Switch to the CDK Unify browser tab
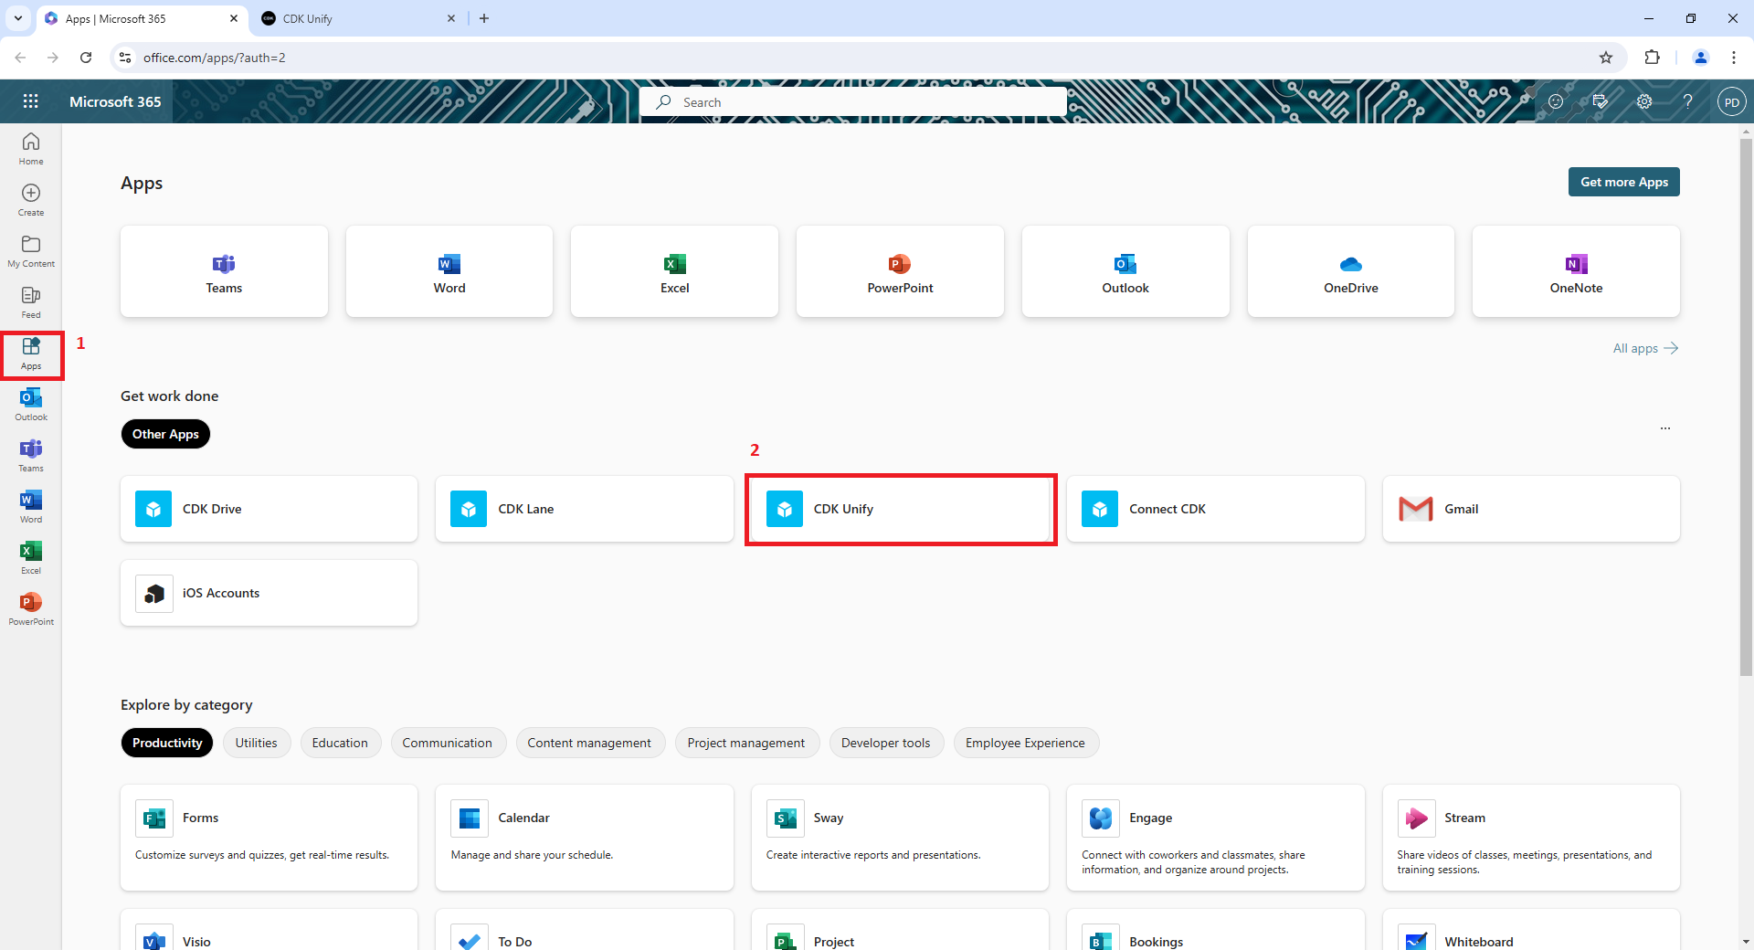The width and height of the screenshot is (1754, 950). (x=358, y=18)
